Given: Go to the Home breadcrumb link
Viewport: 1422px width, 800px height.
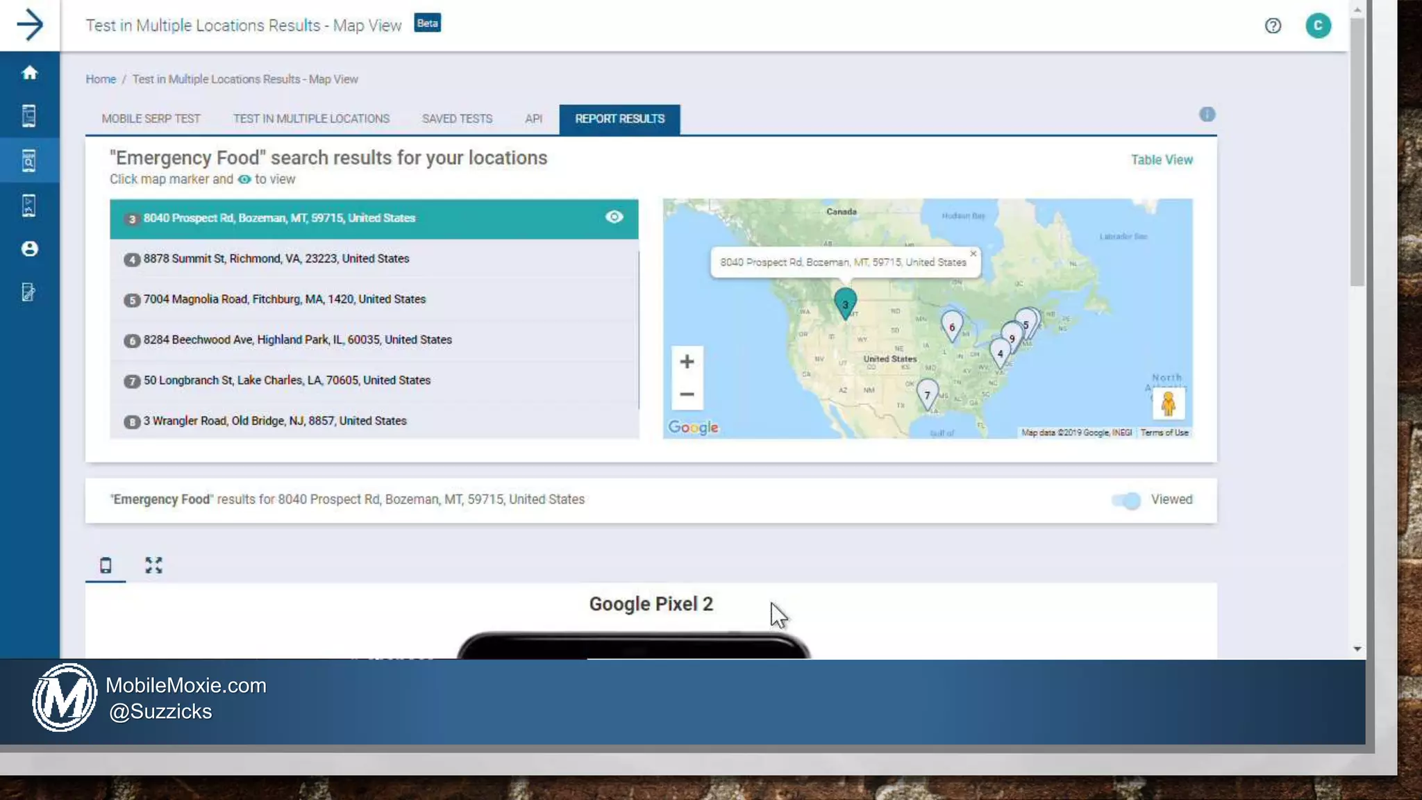Looking at the screenshot, I should coord(101,79).
